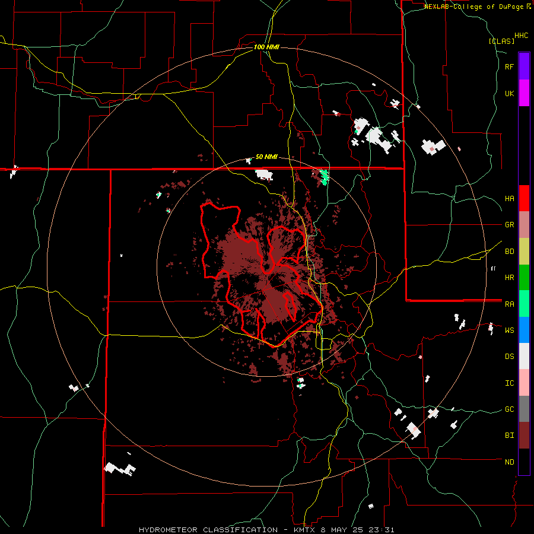The width and height of the screenshot is (534, 534).
Task: Click the BI legend label
Action: point(509,436)
